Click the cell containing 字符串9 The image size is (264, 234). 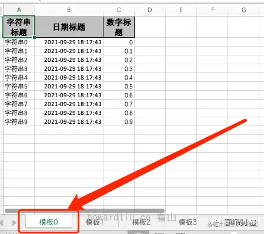19,121
